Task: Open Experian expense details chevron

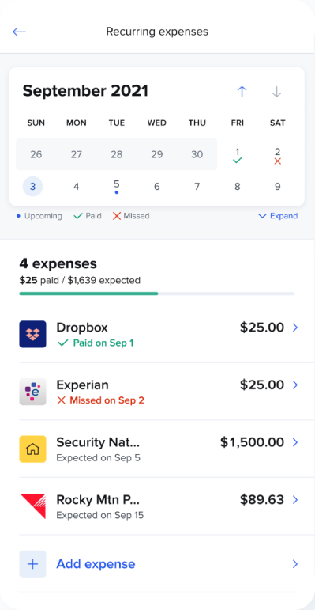Action: pos(295,385)
